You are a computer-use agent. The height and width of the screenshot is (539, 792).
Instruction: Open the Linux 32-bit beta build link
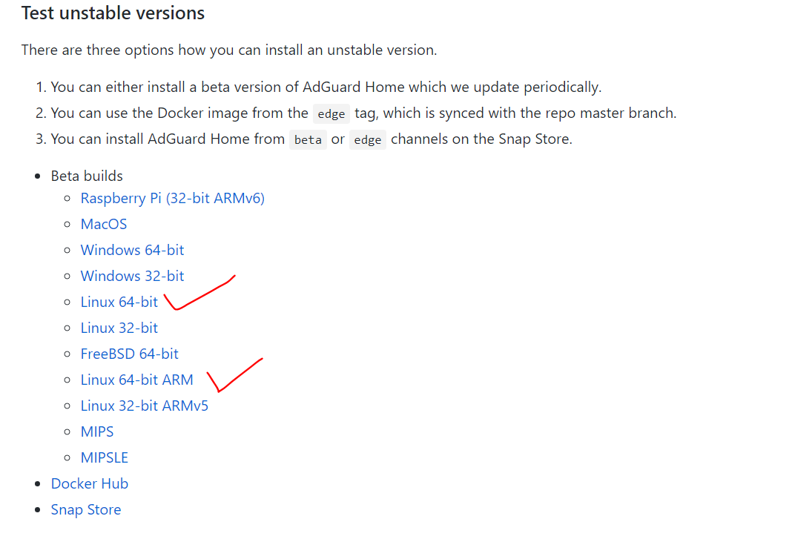[119, 328]
